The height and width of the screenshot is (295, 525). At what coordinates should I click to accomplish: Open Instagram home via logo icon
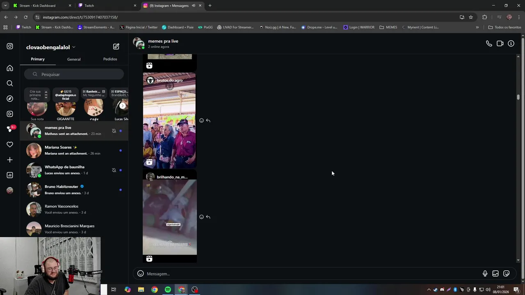[x=10, y=46]
